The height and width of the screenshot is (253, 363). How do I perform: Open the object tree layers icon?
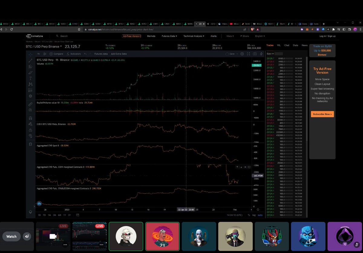30,212
